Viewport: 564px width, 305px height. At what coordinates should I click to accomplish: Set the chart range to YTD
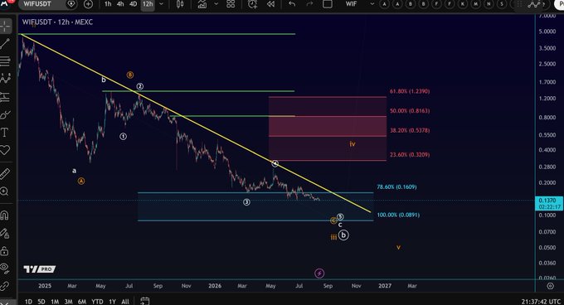(97, 302)
